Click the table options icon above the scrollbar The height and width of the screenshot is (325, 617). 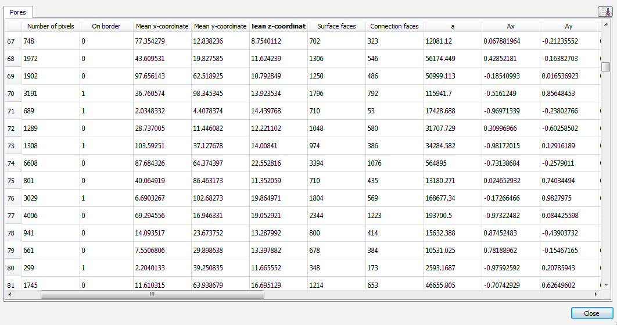point(605,12)
